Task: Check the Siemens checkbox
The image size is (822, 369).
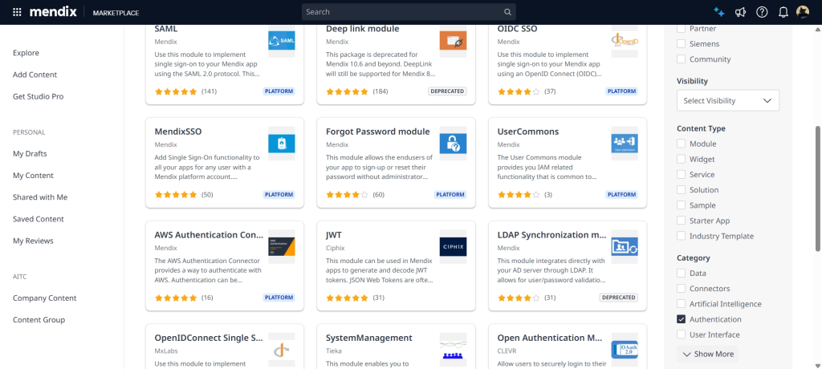Action: pos(681,44)
